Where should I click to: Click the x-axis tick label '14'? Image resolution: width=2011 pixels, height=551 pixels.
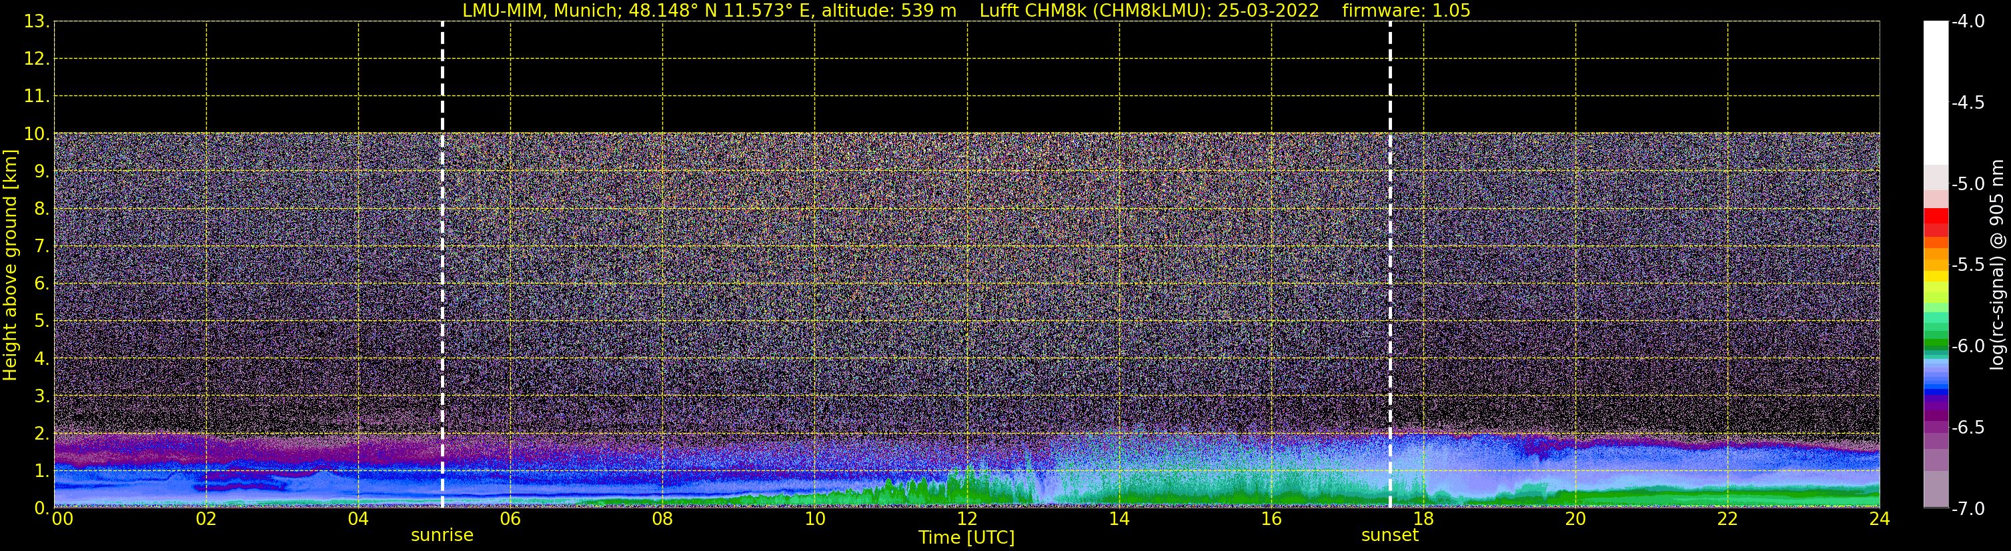[1119, 519]
